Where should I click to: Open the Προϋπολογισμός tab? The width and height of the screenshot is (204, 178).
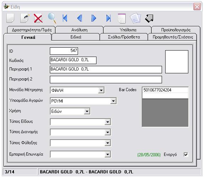(176, 30)
